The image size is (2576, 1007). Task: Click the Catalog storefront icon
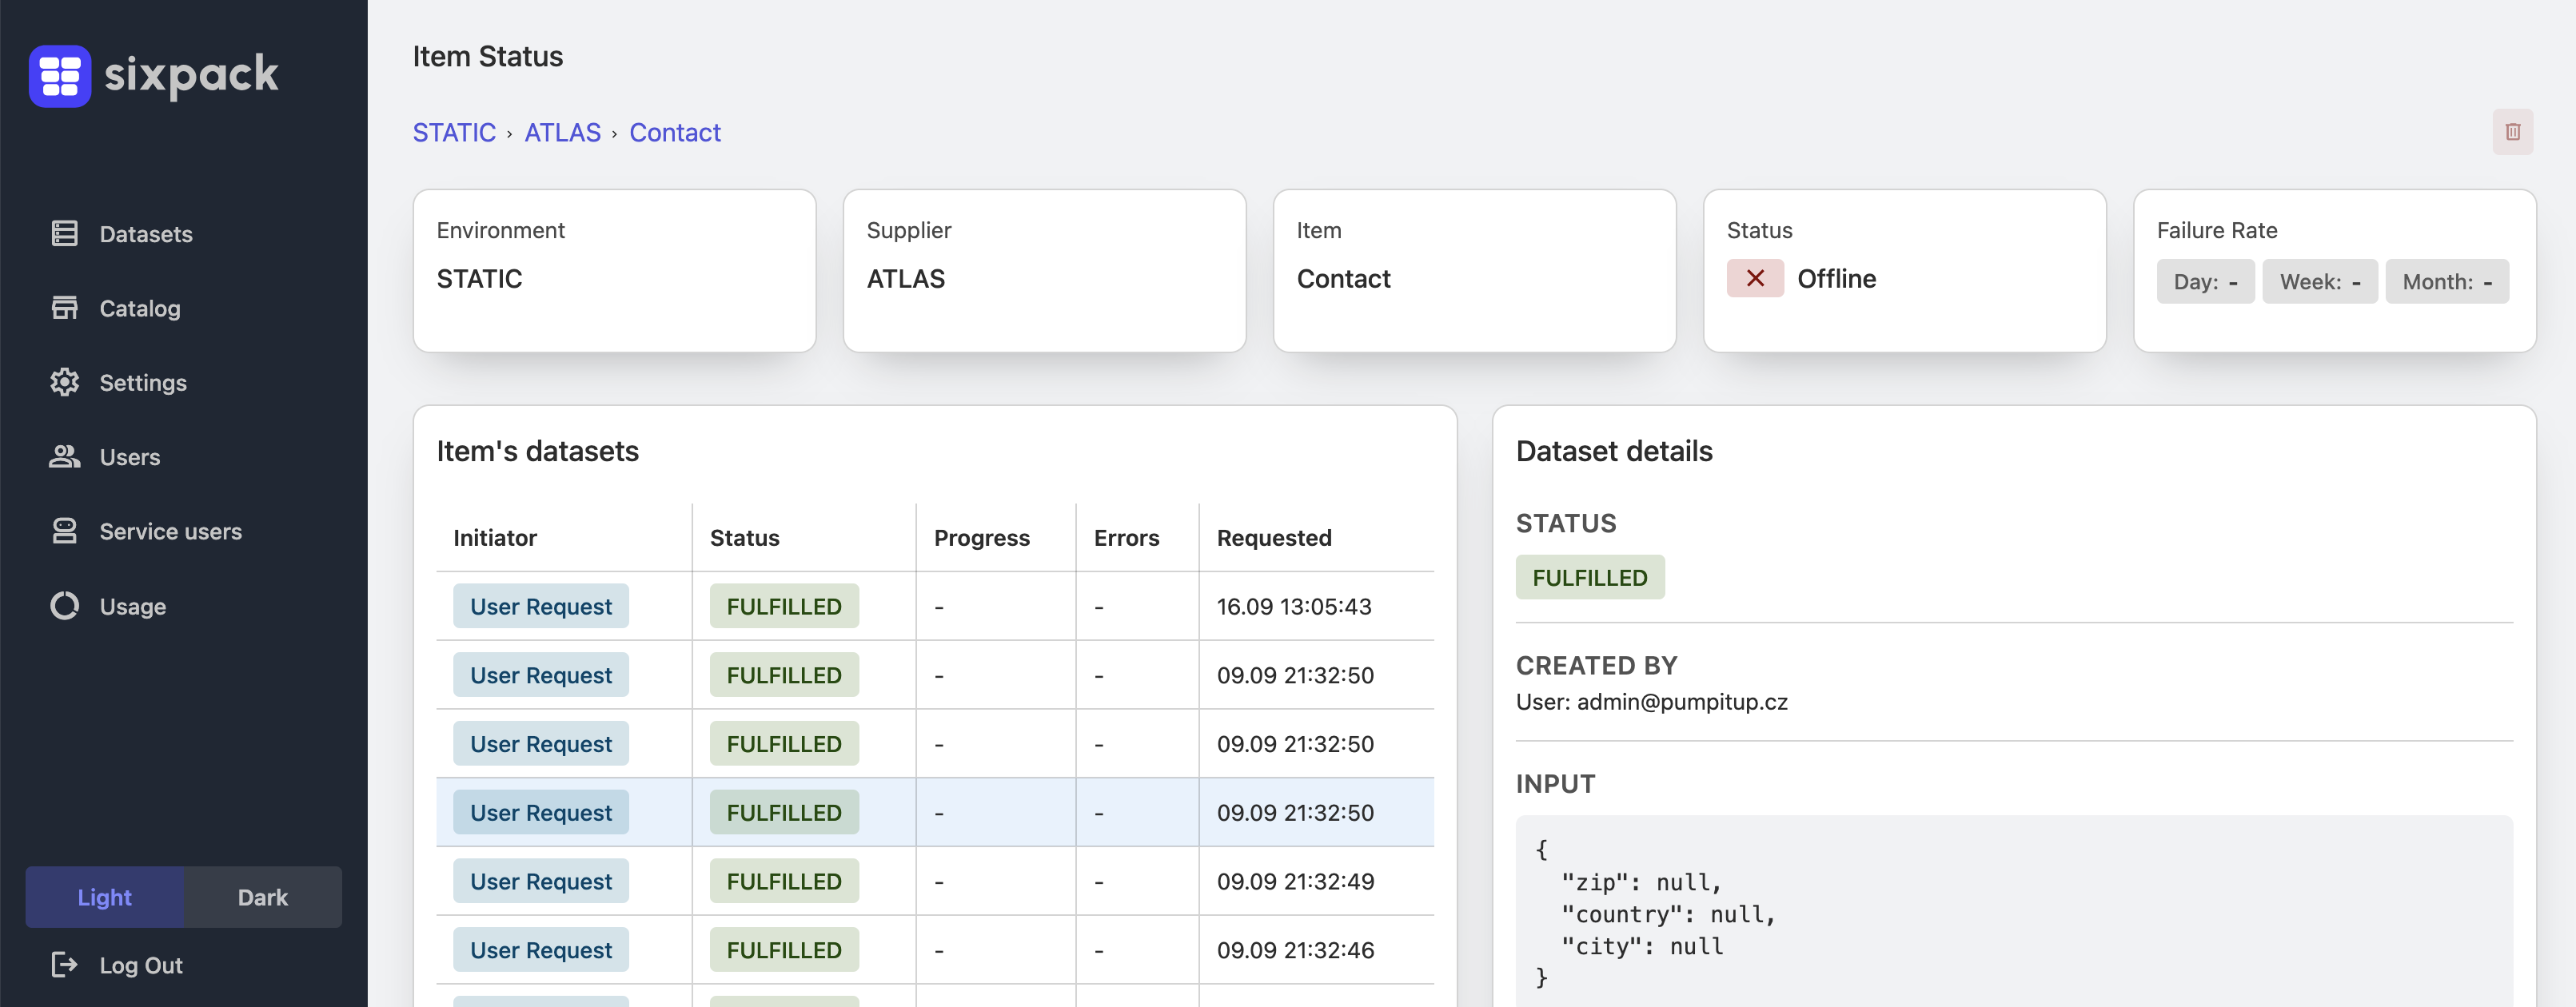[65, 308]
